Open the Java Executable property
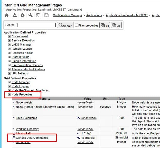Viewport: 160px width, 148px height. coord(26,118)
